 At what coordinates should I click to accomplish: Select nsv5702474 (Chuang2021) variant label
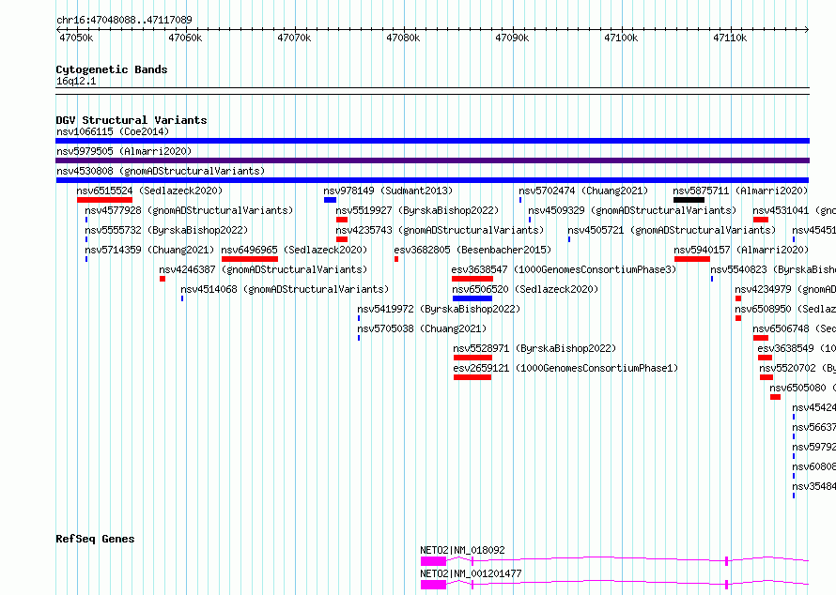[583, 191]
